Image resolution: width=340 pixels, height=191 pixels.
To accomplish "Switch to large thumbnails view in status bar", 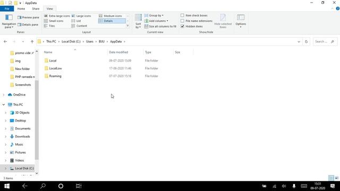I will (x=336, y=178).
